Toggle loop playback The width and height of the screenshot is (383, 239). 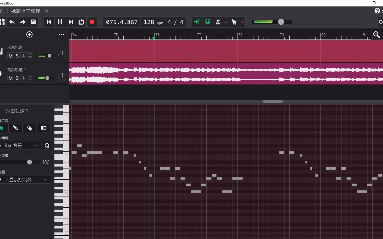(81, 22)
